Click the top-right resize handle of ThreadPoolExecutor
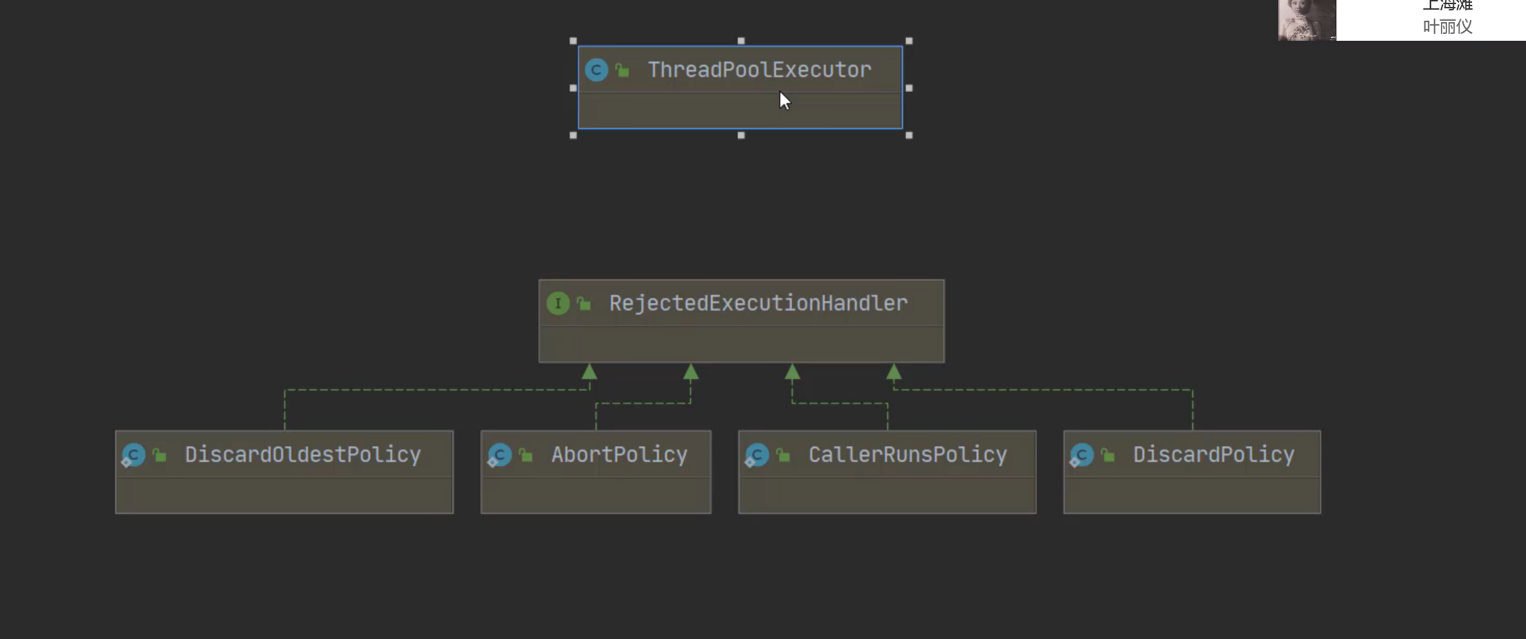This screenshot has height=639, width=1526. click(x=909, y=41)
